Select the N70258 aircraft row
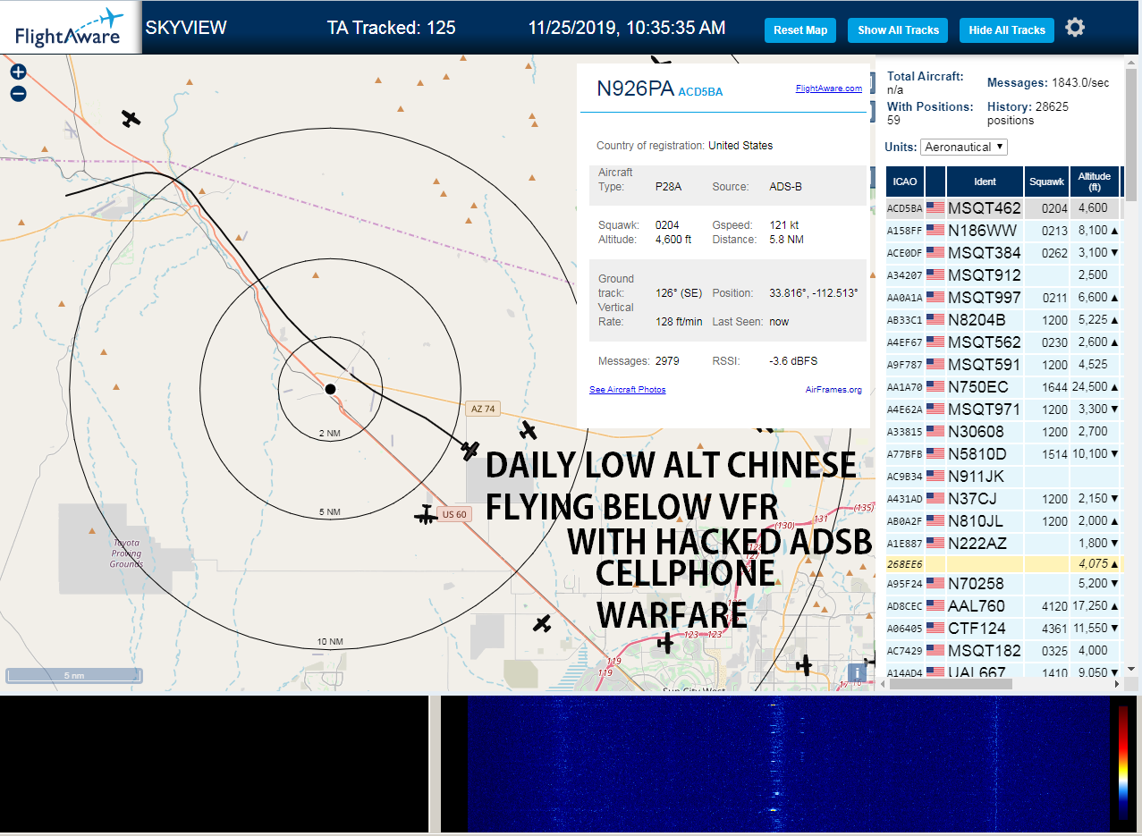This screenshot has height=836, width=1142. (1003, 584)
